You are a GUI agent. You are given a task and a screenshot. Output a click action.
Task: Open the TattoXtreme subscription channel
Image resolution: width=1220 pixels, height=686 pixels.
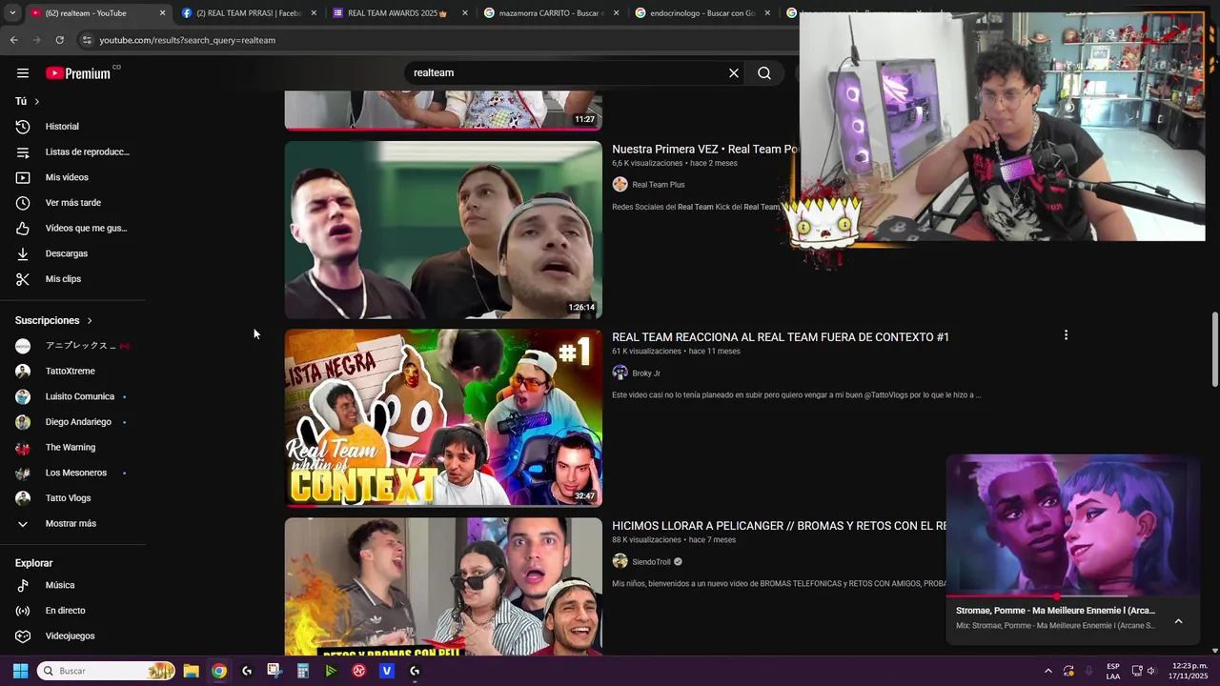point(72,372)
